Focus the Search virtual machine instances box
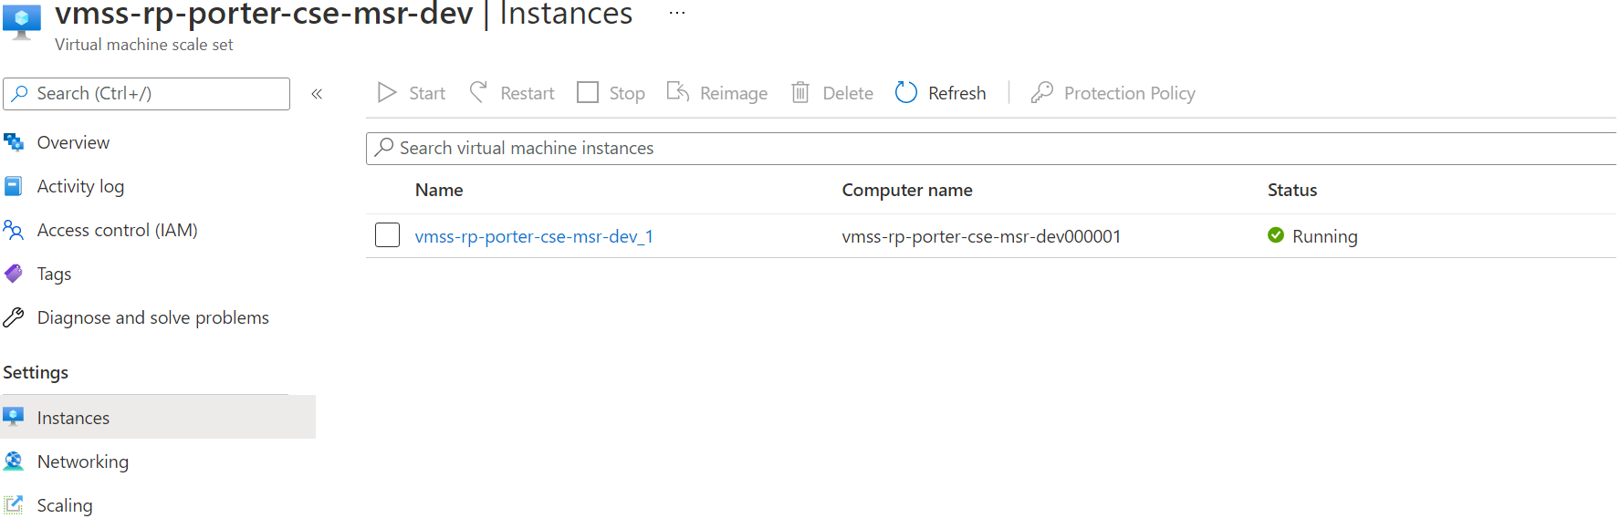This screenshot has height=529, width=1620. pyautogui.click(x=991, y=149)
